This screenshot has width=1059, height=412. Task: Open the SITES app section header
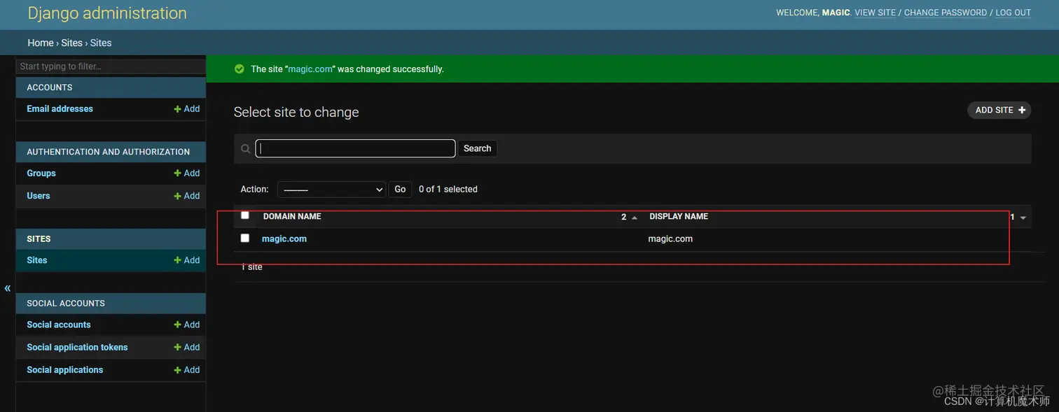[39, 239]
